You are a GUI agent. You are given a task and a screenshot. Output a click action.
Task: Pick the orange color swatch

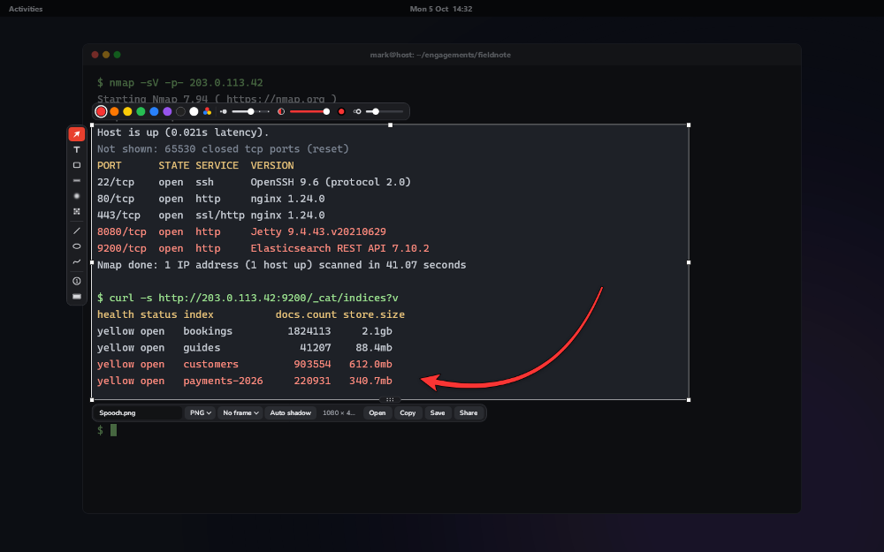[x=114, y=111]
